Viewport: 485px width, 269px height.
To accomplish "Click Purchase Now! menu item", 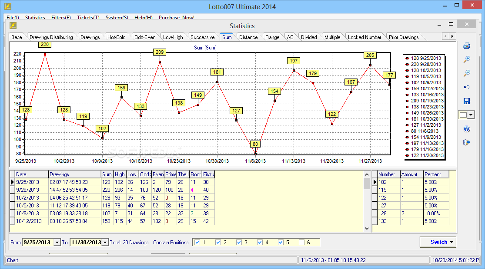I will click(177, 18).
